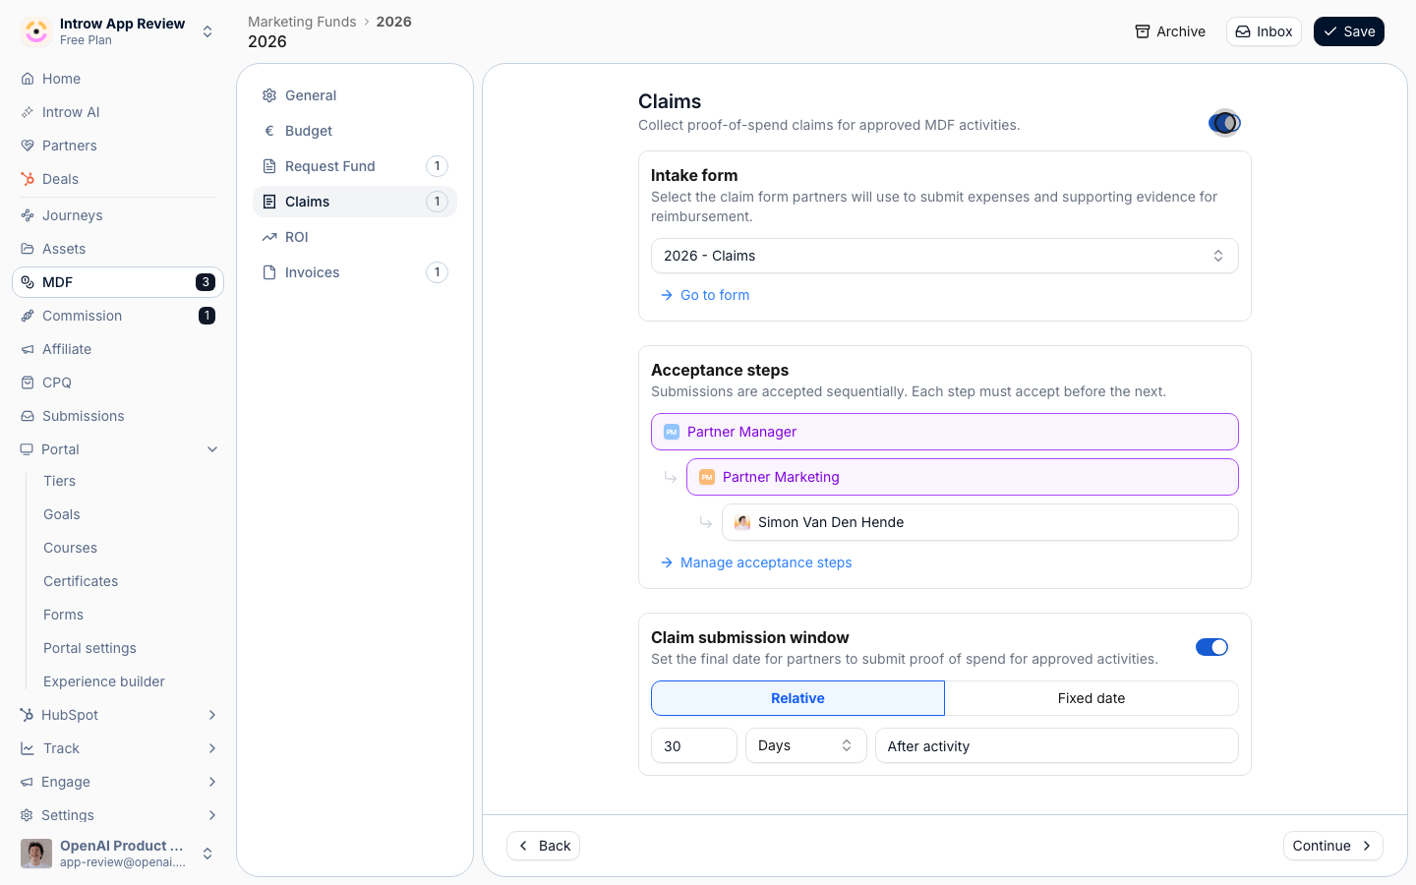Click the After activity field
1416x885 pixels.
[1057, 745]
